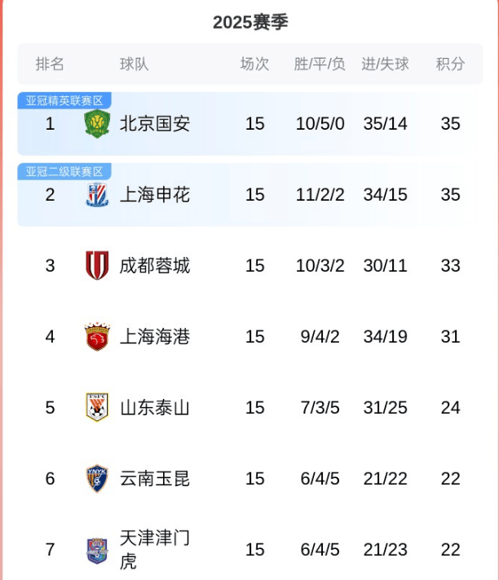Image resolution: width=499 pixels, height=580 pixels.
Task: Click the 2025赛季 season title
Action: click(x=250, y=22)
